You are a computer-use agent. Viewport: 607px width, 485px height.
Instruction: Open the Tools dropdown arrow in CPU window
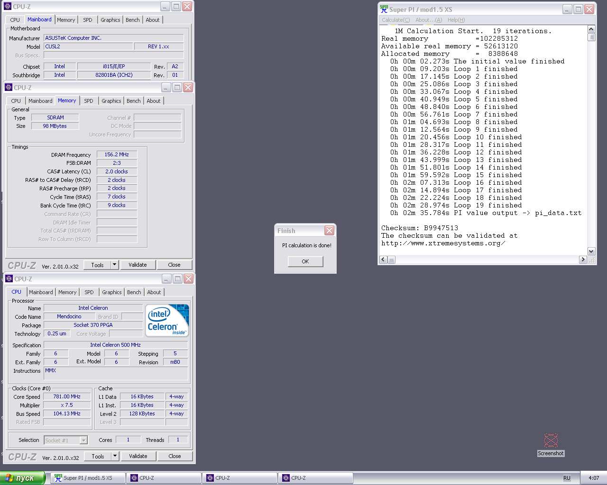[115, 456]
